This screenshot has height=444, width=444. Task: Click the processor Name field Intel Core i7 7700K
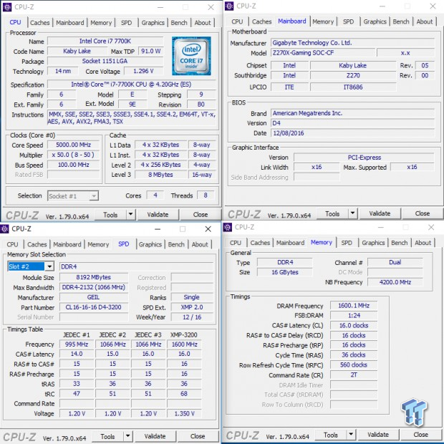coord(105,41)
